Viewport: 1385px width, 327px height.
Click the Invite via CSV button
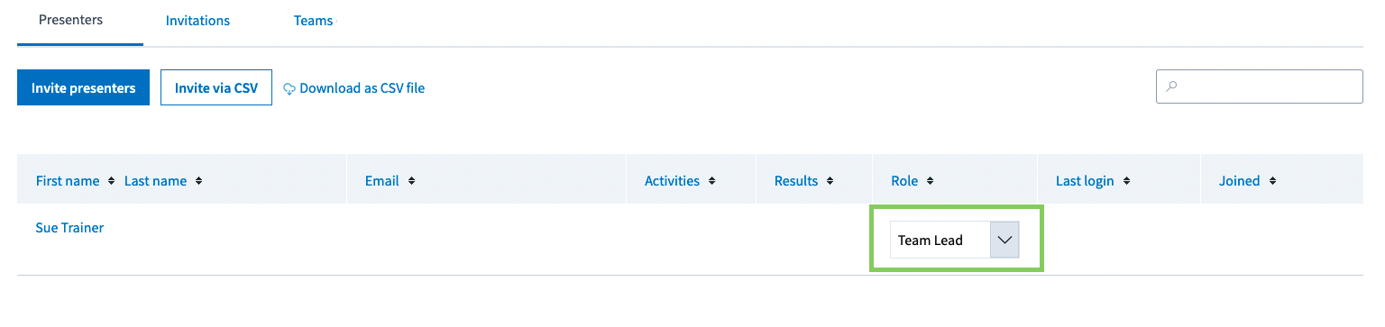click(216, 88)
